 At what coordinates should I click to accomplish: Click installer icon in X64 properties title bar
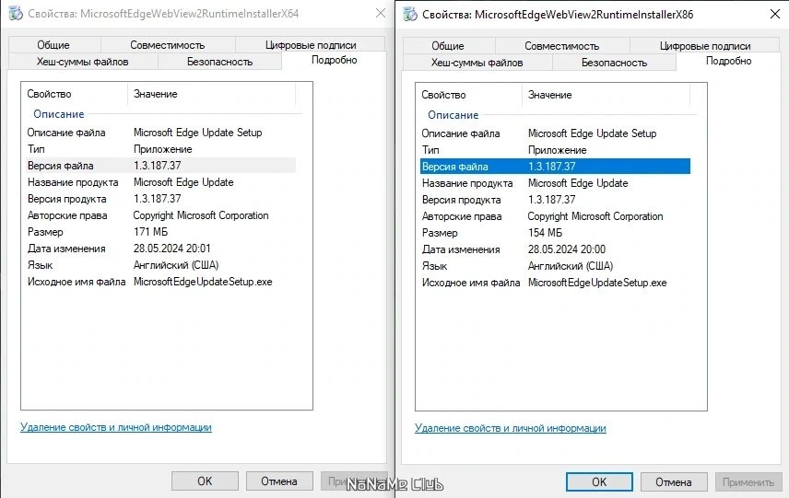(16, 14)
